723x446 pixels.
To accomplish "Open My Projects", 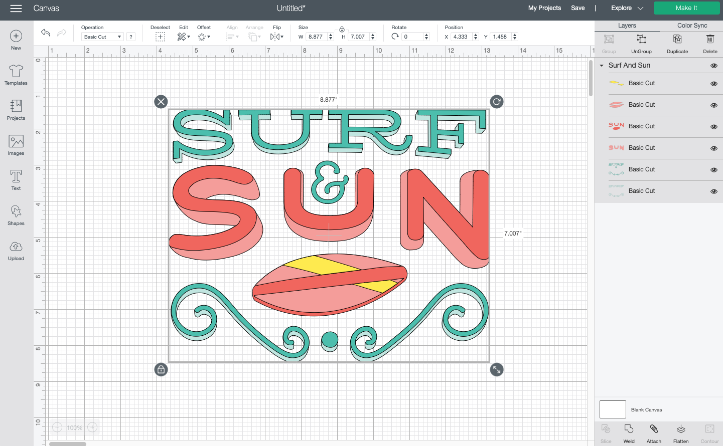I will click(x=544, y=8).
